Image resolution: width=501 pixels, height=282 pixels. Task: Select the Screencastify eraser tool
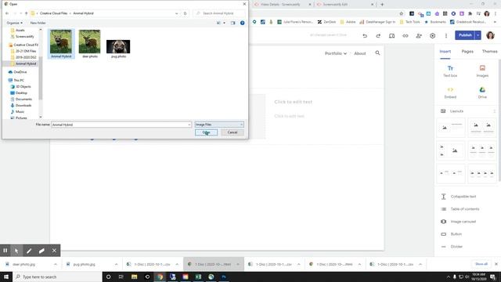click(x=41, y=251)
